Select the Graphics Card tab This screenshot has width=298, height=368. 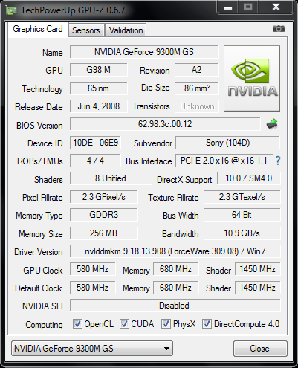pos(38,29)
